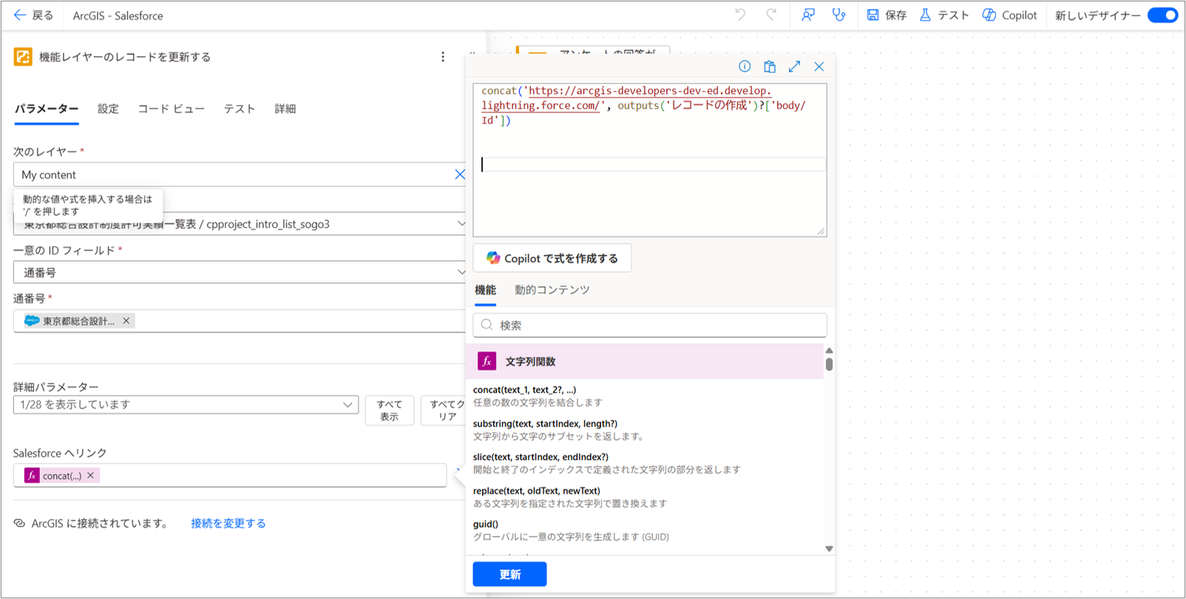Image resolution: width=1186 pixels, height=599 pixels.
Task: Run the flow with テスト in toolbar
Action: click(x=944, y=16)
